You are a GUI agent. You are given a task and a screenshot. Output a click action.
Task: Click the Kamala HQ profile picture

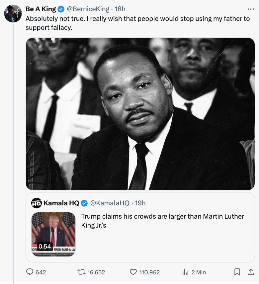tap(36, 202)
